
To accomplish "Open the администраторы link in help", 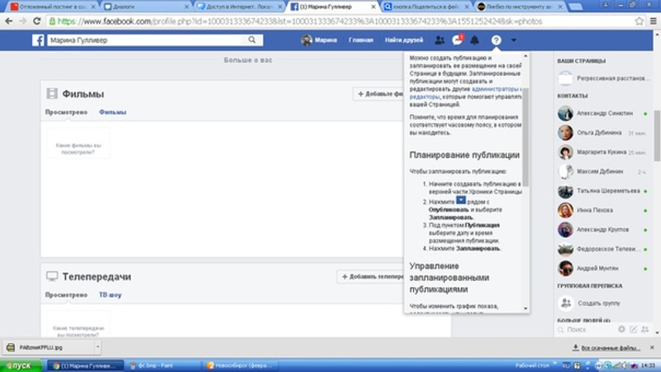I will (497, 89).
